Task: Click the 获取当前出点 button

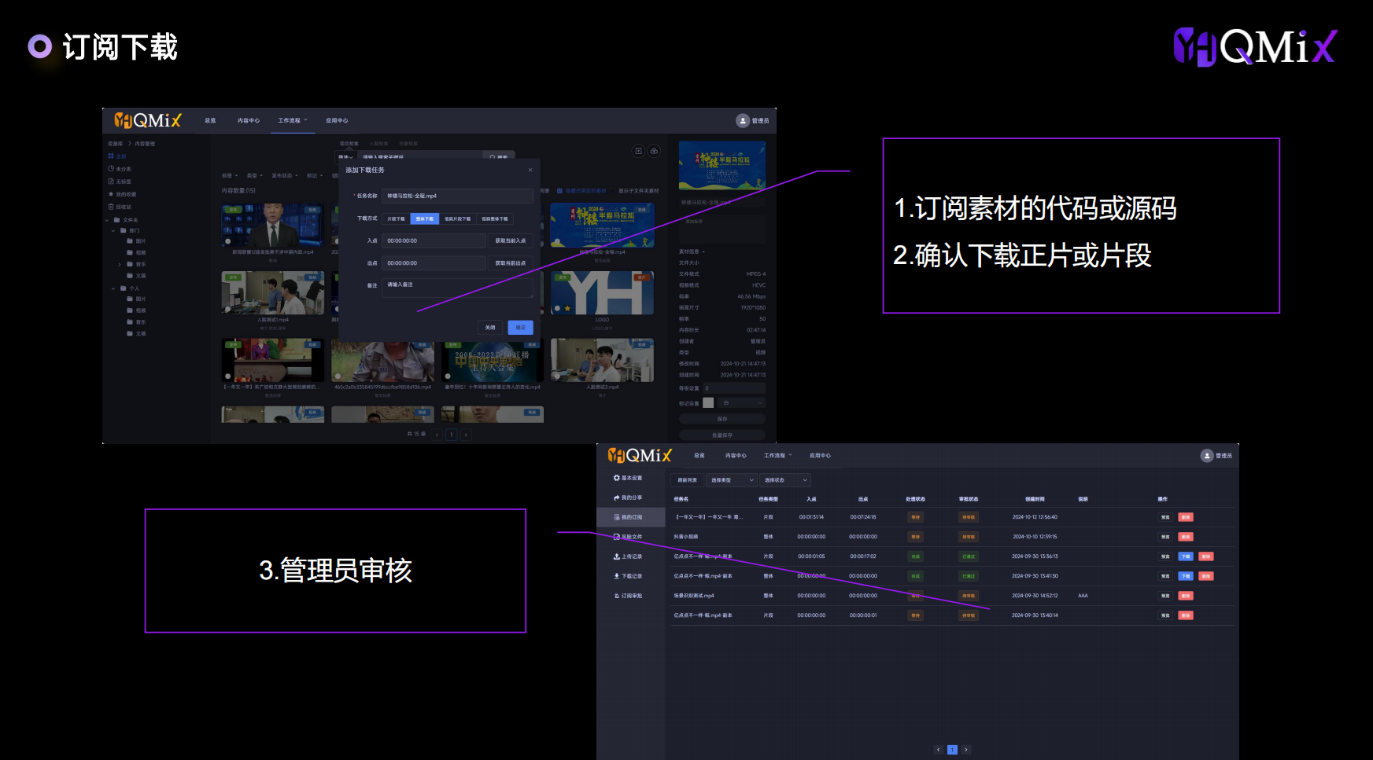Action: pyautogui.click(x=511, y=263)
